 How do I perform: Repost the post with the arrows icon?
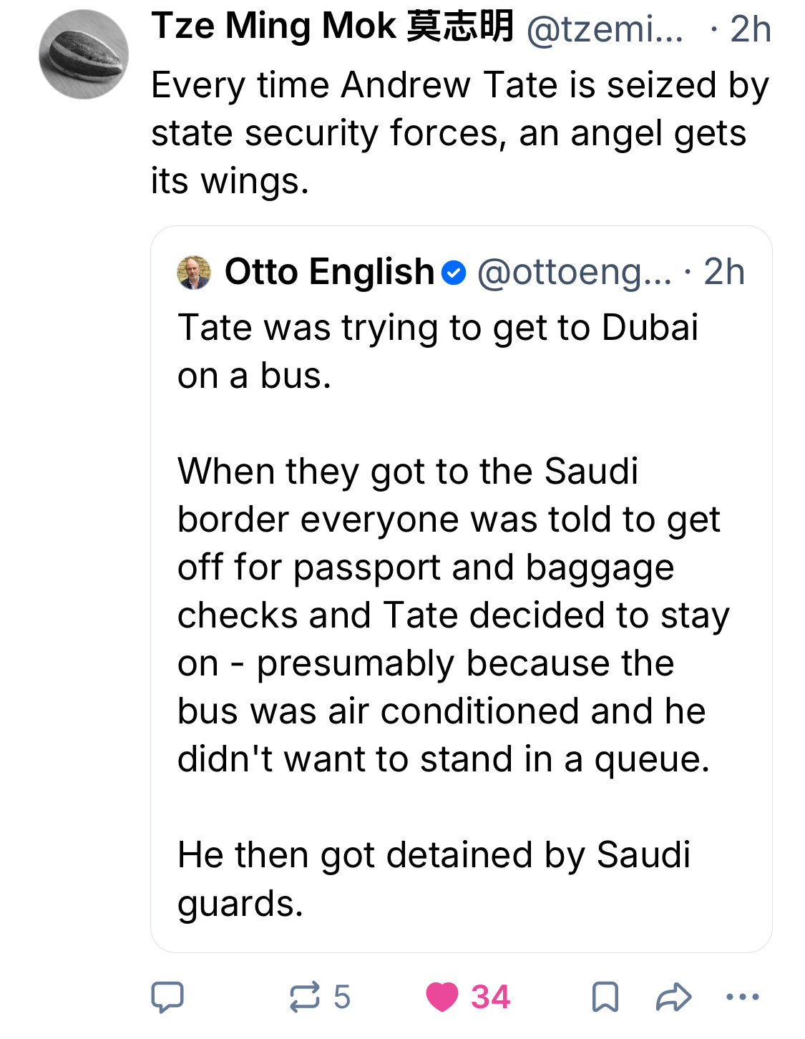tap(305, 997)
